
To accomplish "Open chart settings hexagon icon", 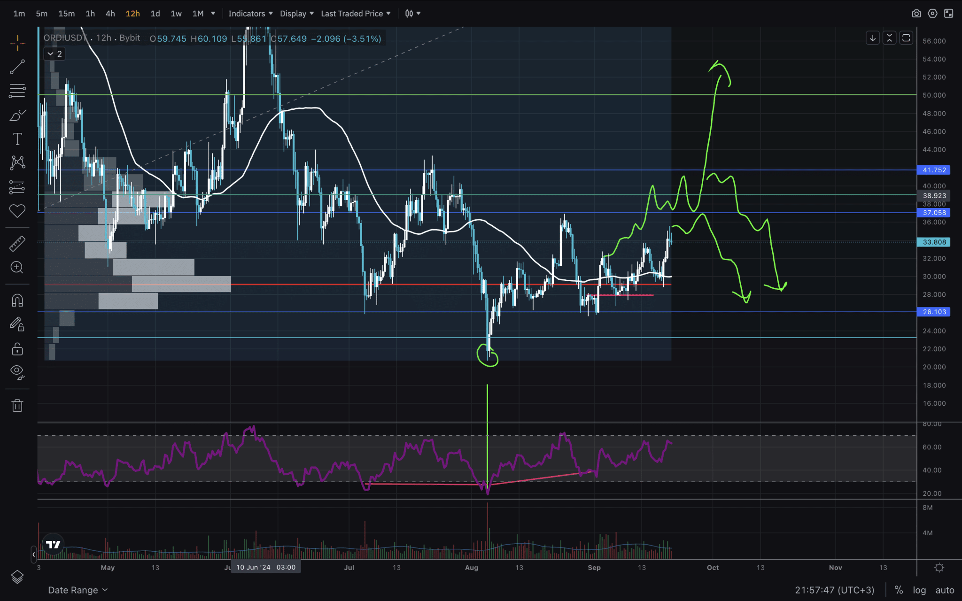I will (x=932, y=14).
